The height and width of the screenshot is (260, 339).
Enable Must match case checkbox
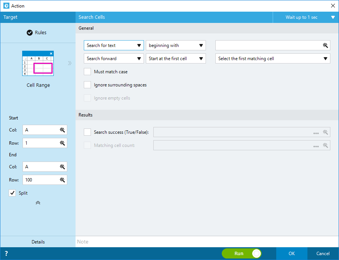87,72
